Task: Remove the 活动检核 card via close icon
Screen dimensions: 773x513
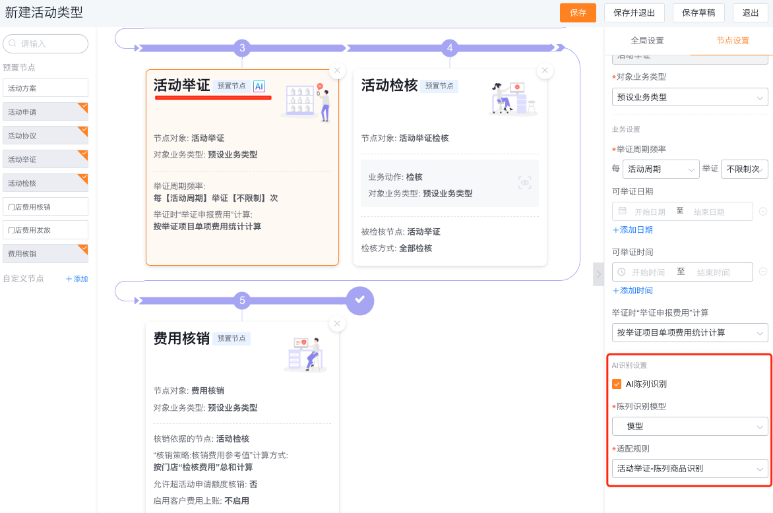Action: click(545, 71)
